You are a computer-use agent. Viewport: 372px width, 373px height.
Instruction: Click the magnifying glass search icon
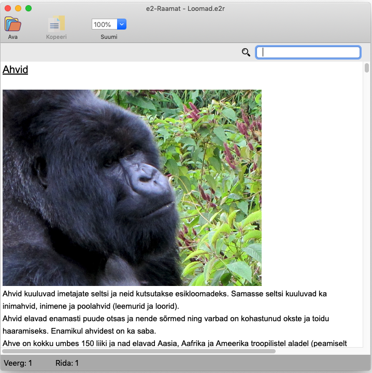246,52
